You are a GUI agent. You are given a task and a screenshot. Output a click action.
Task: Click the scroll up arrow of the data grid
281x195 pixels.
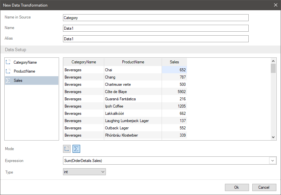tap(273, 61)
